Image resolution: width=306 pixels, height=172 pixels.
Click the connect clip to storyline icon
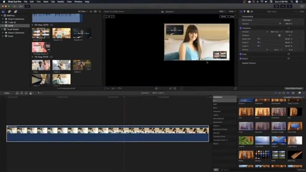point(17,93)
